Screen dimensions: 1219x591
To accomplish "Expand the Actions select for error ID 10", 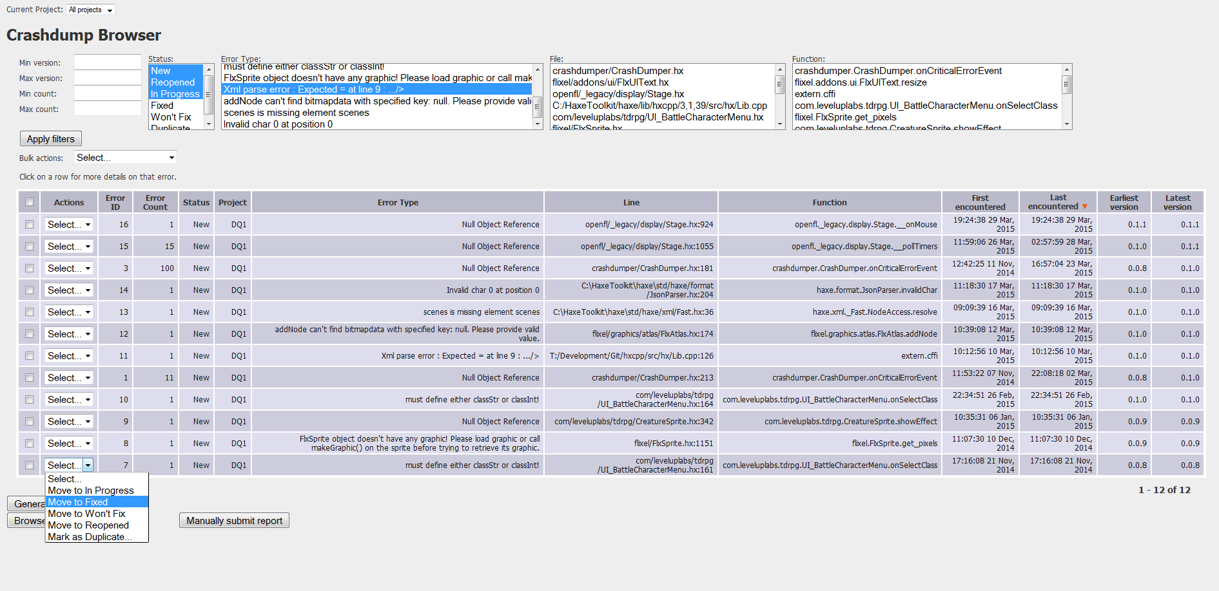I will pyautogui.click(x=69, y=400).
